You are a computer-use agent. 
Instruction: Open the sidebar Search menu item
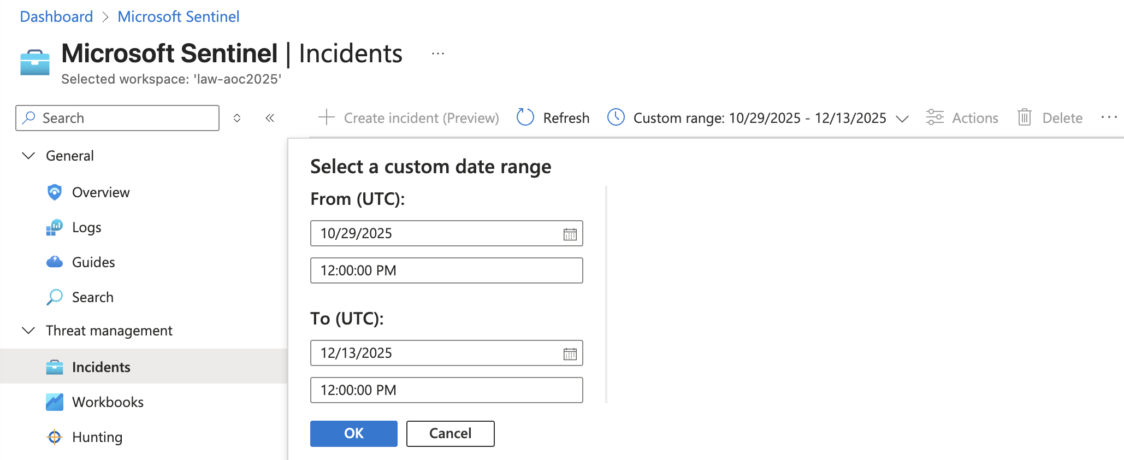click(92, 297)
